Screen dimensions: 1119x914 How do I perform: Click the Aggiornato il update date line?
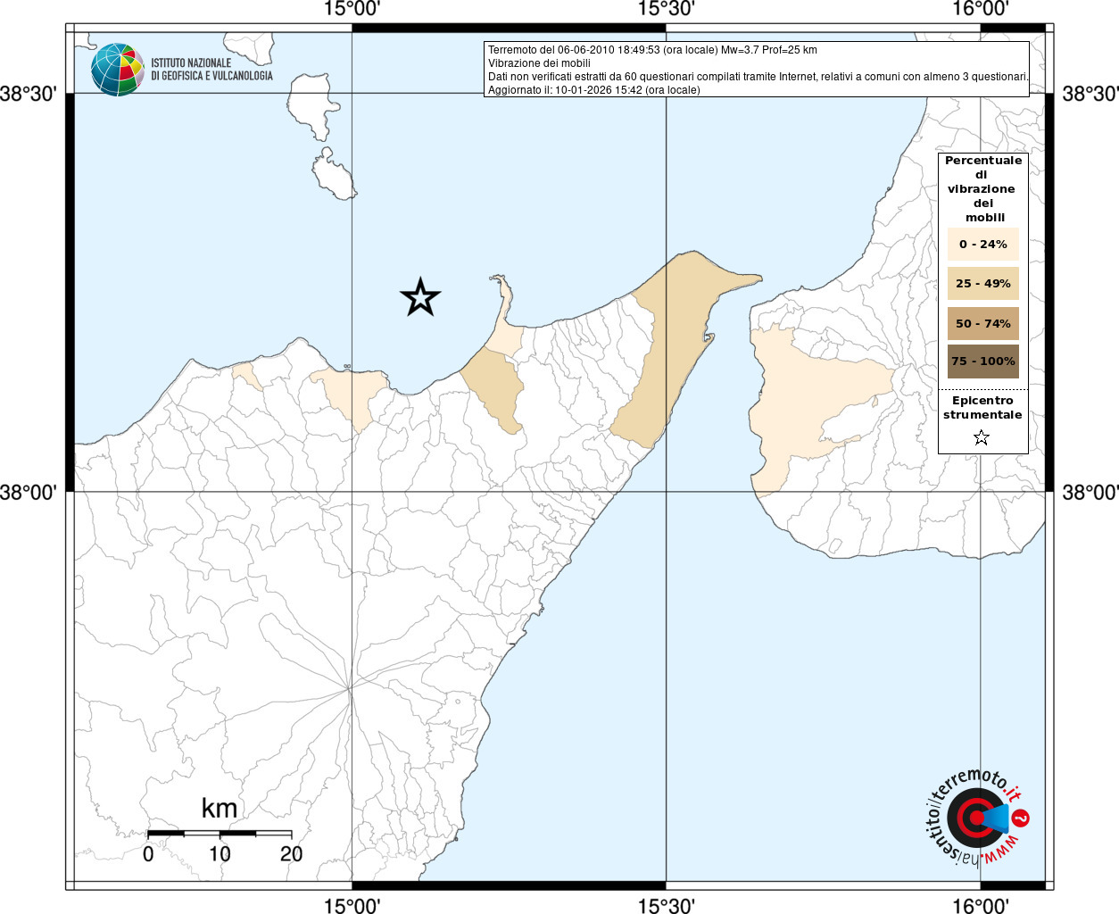click(x=593, y=90)
